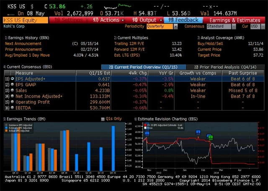This screenshot has height=191, width=268.
Task: Enable the Q1s Only checkbox
Action: click(103, 119)
